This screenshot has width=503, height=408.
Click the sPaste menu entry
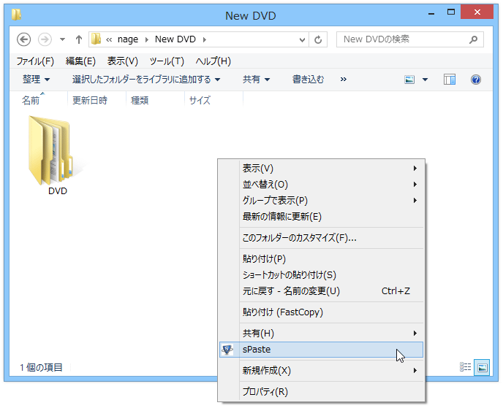(322, 350)
